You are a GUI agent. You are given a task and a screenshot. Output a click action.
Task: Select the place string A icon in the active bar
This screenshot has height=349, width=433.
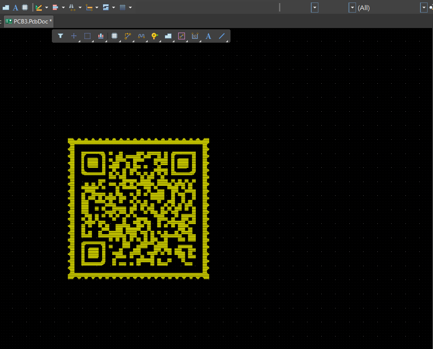pyautogui.click(x=208, y=36)
